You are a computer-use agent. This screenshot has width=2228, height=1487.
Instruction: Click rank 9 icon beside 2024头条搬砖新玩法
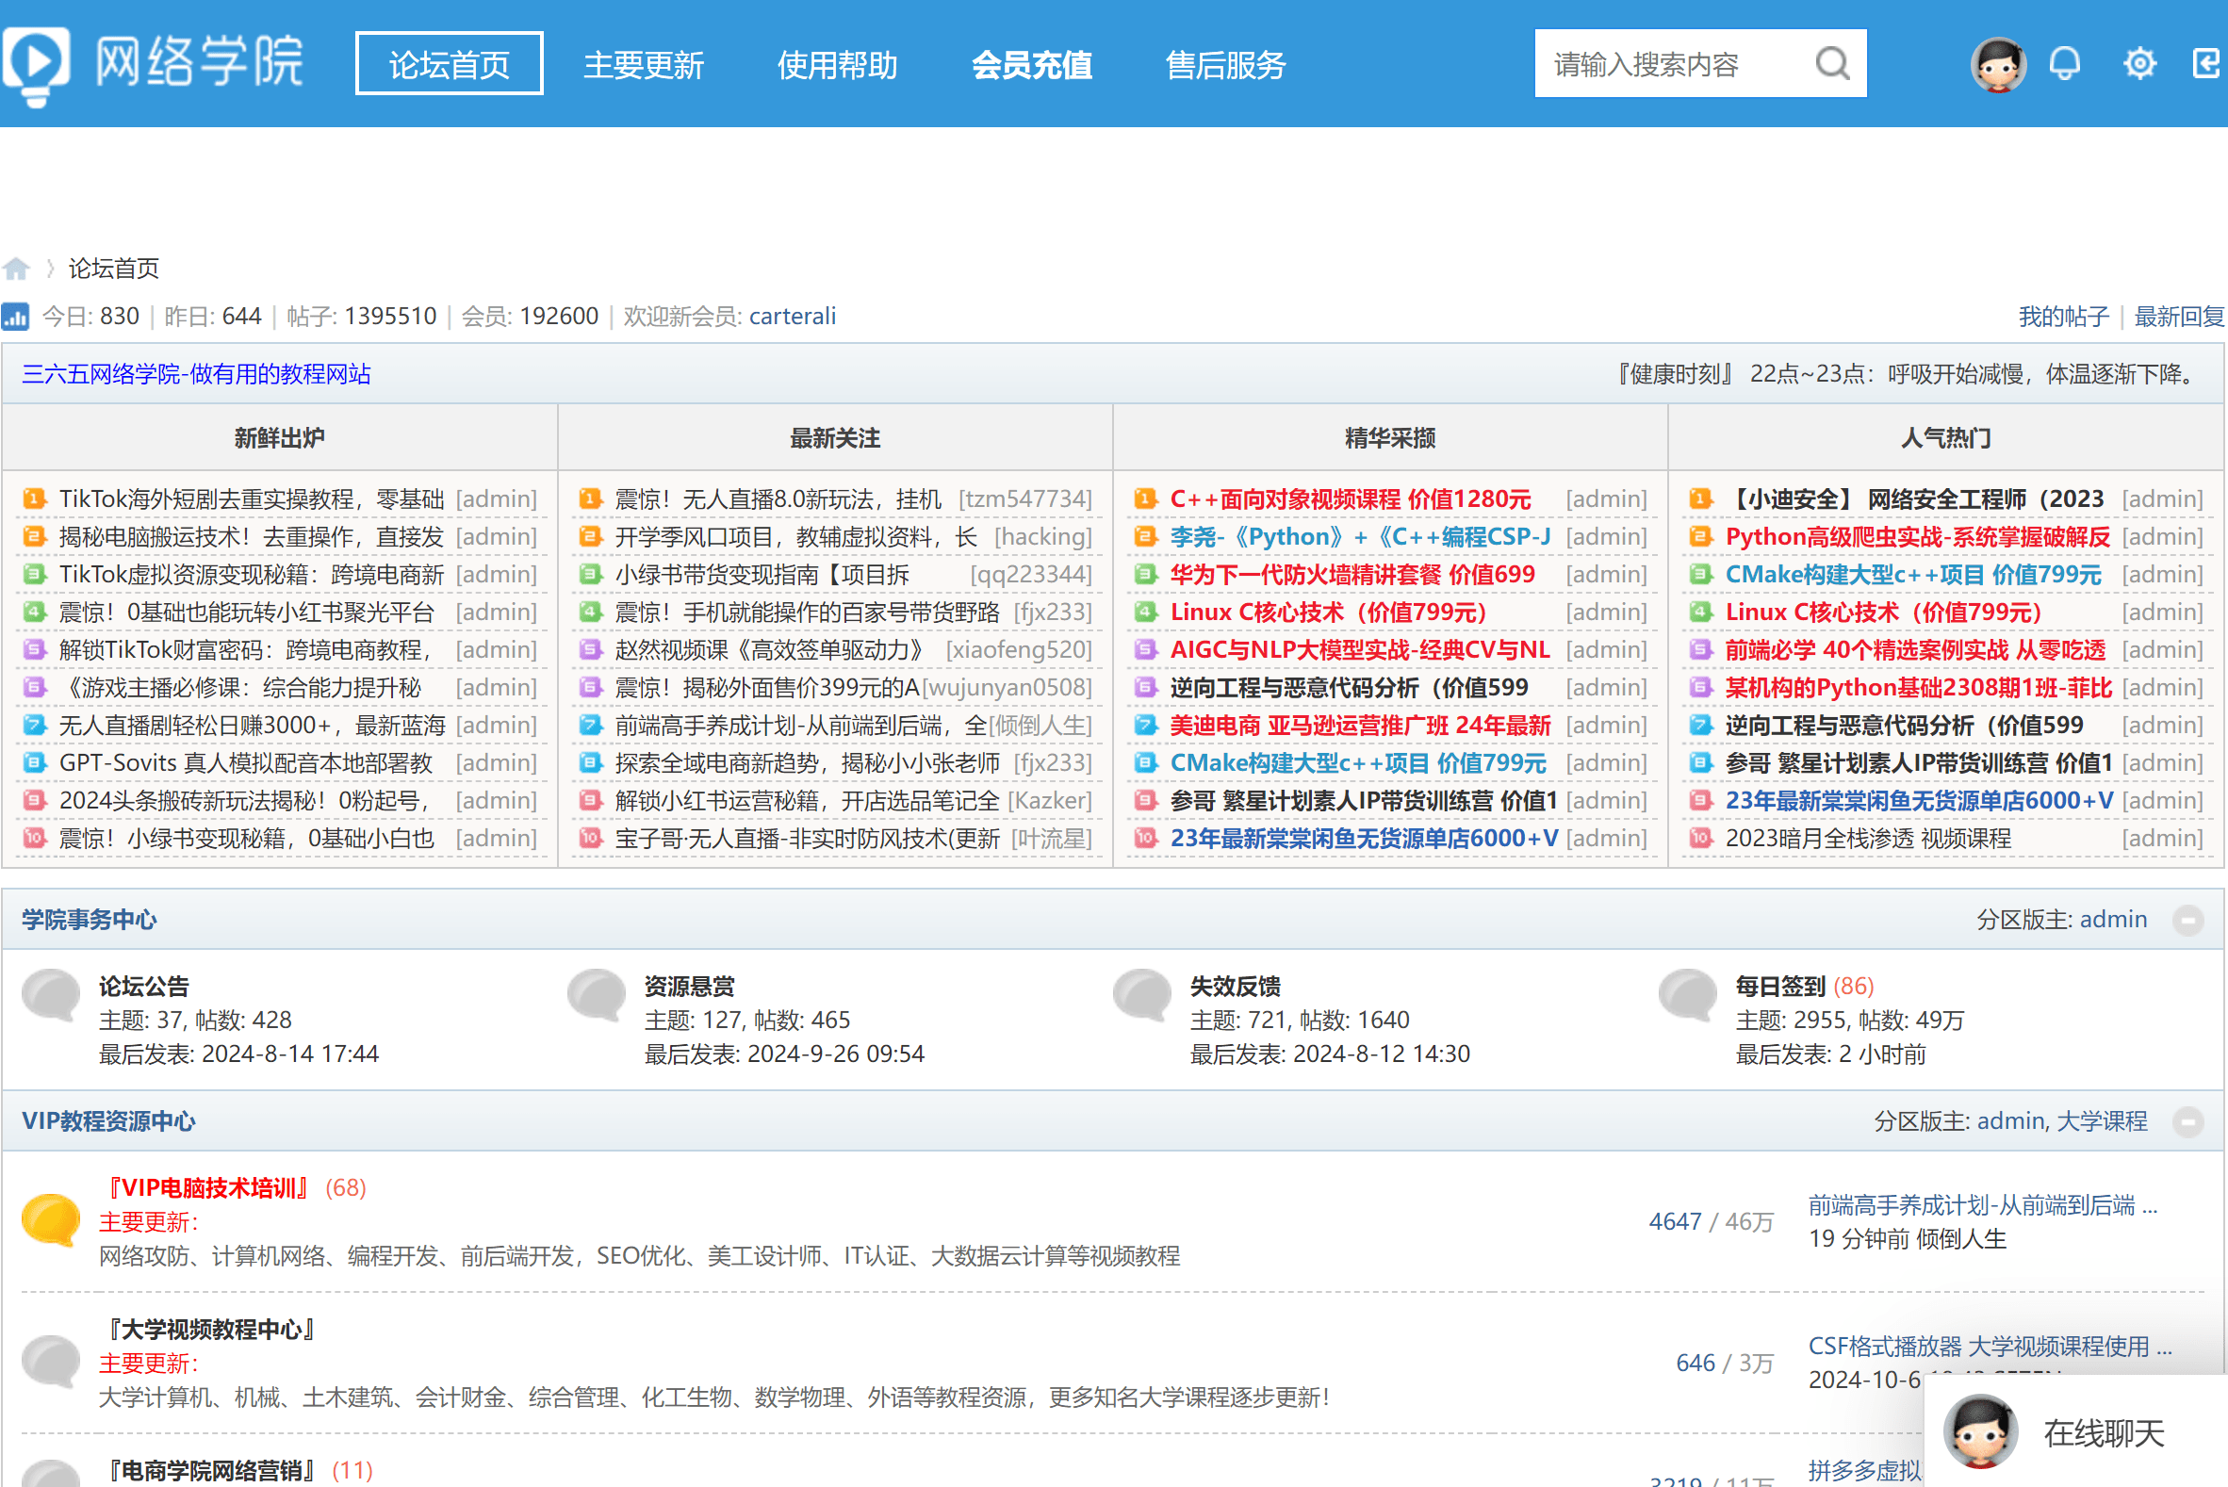34,799
